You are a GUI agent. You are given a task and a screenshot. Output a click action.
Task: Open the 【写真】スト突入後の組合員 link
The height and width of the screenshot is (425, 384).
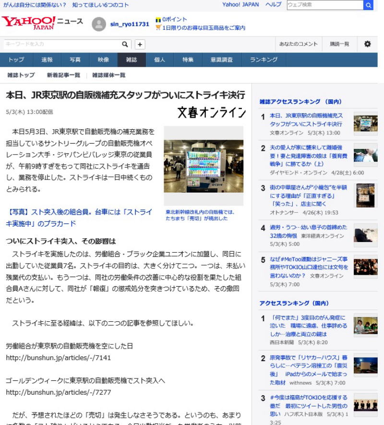click(x=79, y=218)
